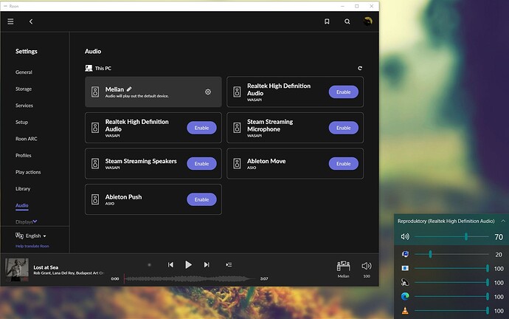Mute the Edge browser app in mixer
This screenshot has width=509, height=319.
point(405,296)
